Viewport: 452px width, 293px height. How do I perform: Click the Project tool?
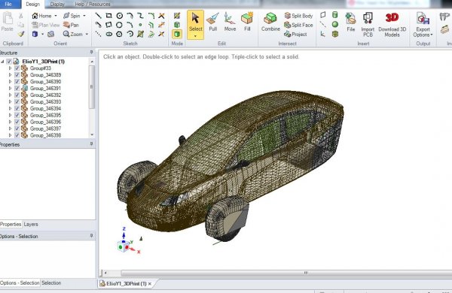point(295,35)
